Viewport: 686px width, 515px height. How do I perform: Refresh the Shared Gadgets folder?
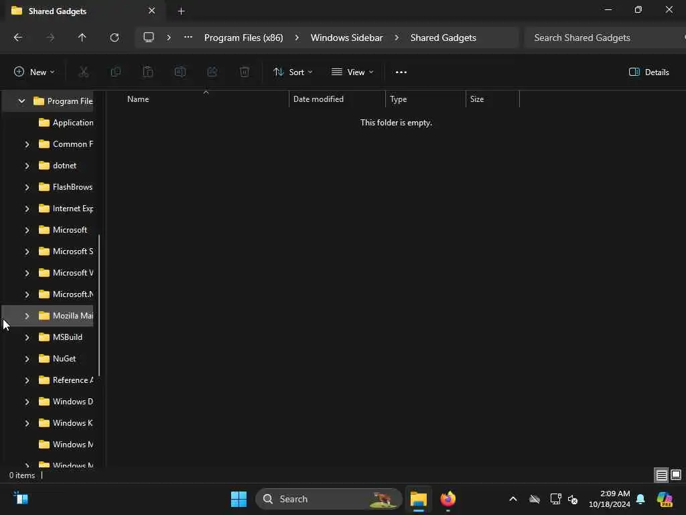click(114, 38)
